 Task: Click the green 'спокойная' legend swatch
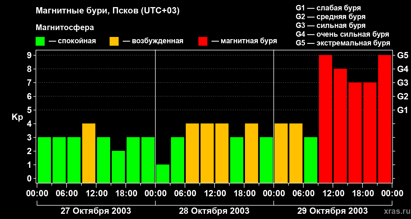pyautogui.click(x=40, y=41)
